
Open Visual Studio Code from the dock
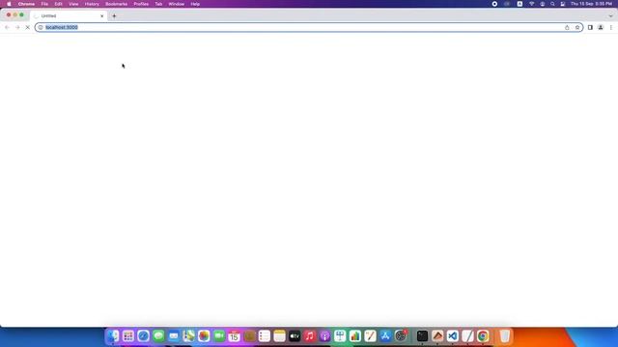[453, 336]
